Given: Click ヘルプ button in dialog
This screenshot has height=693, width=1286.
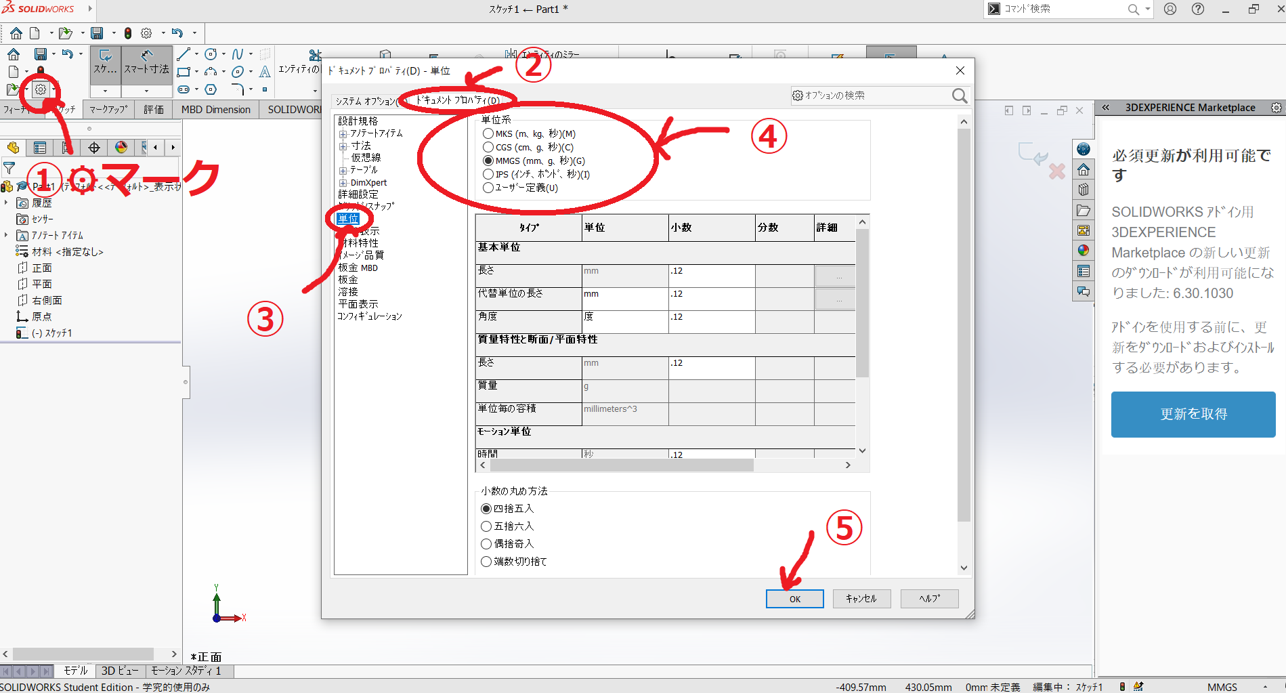Looking at the screenshot, I should pos(930,599).
